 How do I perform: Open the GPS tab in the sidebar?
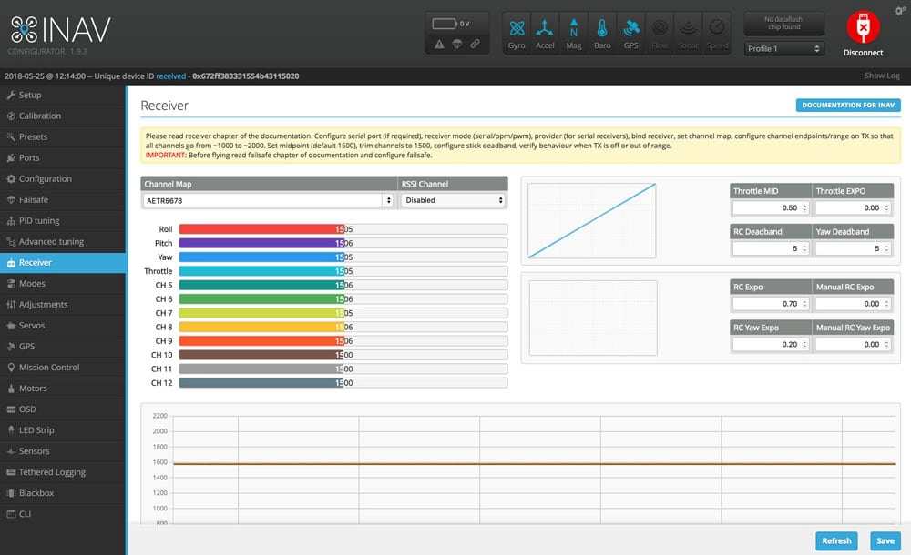click(x=63, y=346)
